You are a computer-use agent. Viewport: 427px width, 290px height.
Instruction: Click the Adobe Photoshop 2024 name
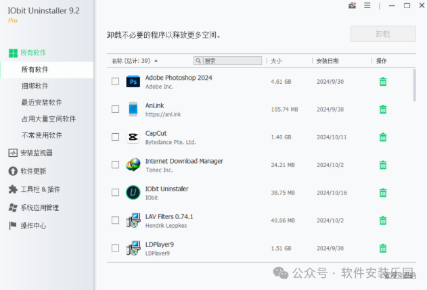point(179,78)
